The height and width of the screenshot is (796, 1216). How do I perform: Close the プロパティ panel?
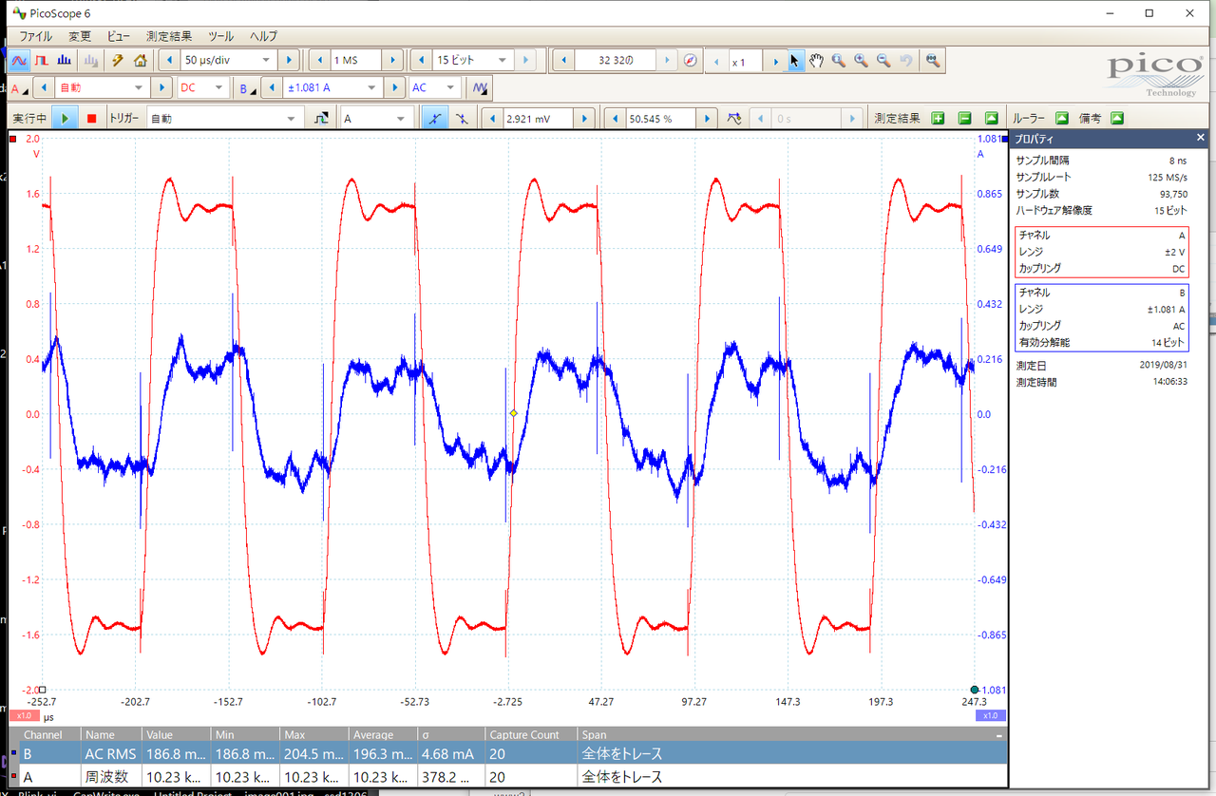[1201, 138]
